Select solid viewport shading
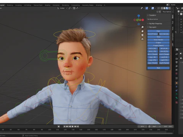183x137 pixels. coord(164,8)
